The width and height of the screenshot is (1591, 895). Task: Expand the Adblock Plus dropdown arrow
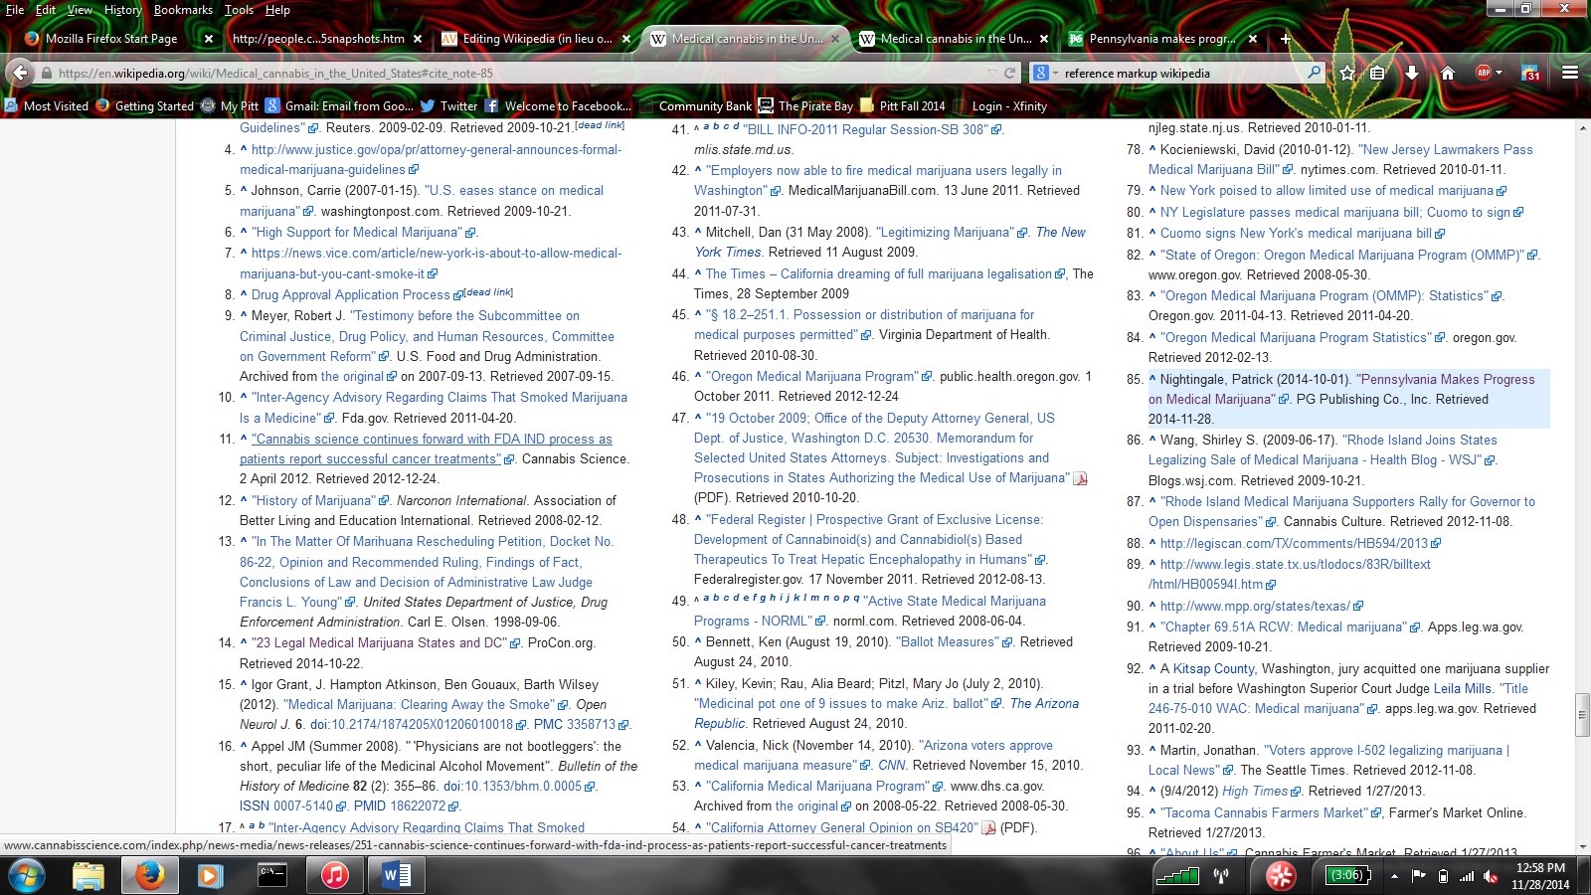pyautogui.click(x=1499, y=73)
